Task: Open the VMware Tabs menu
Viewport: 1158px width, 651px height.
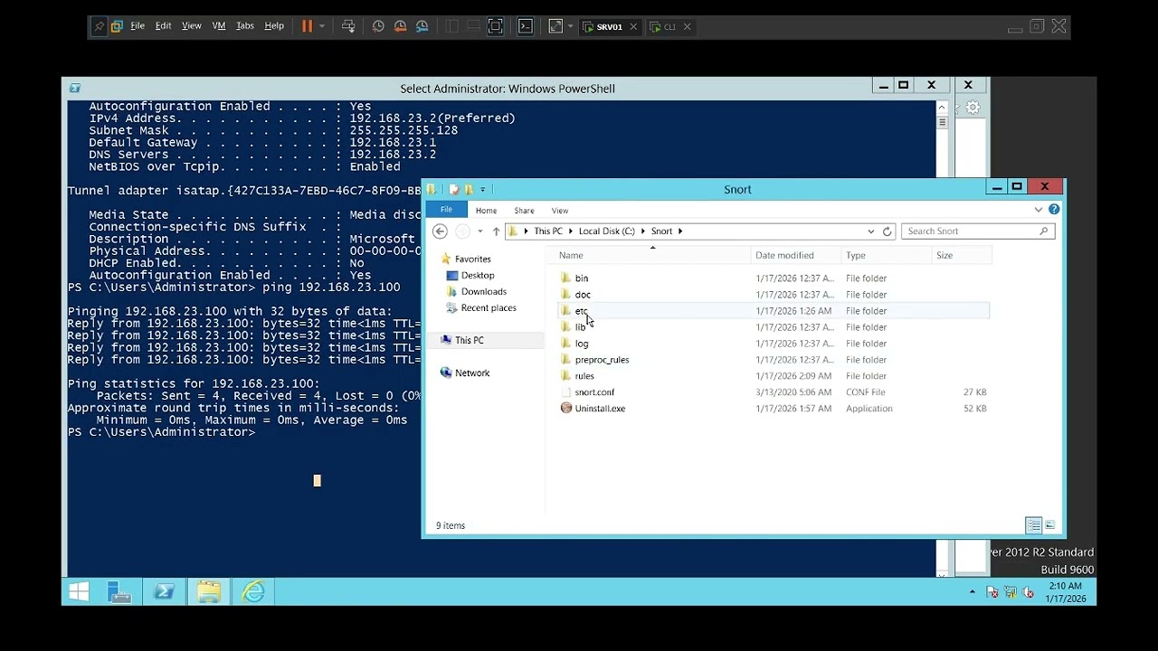Action: tap(245, 26)
